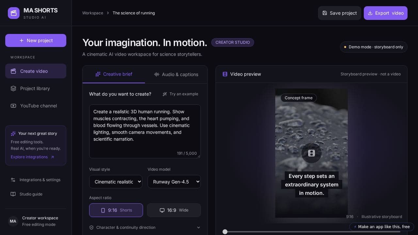Click Try an example link
The image size is (418, 235).
click(180, 94)
